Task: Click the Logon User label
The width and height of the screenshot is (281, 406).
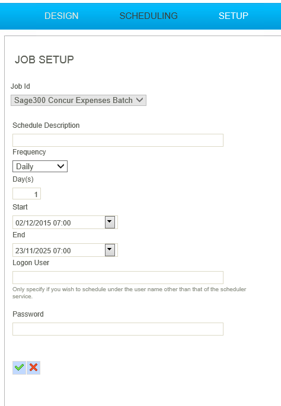Action: click(31, 263)
